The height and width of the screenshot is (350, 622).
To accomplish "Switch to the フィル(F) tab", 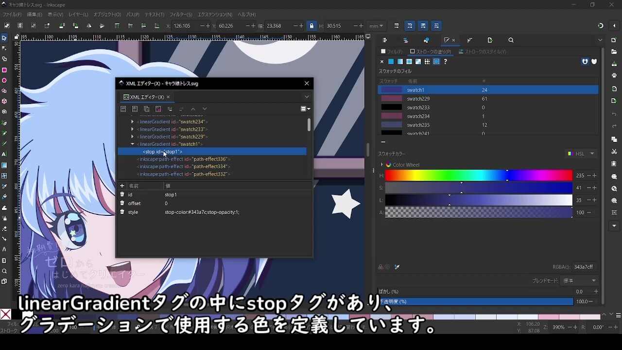I will pos(392,52).
